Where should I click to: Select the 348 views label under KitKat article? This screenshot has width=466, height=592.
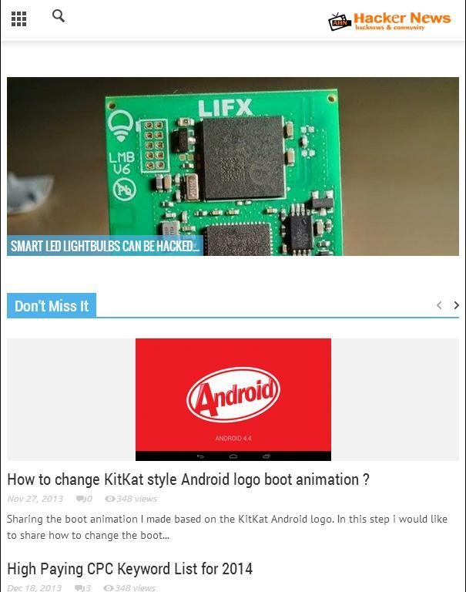136,499
